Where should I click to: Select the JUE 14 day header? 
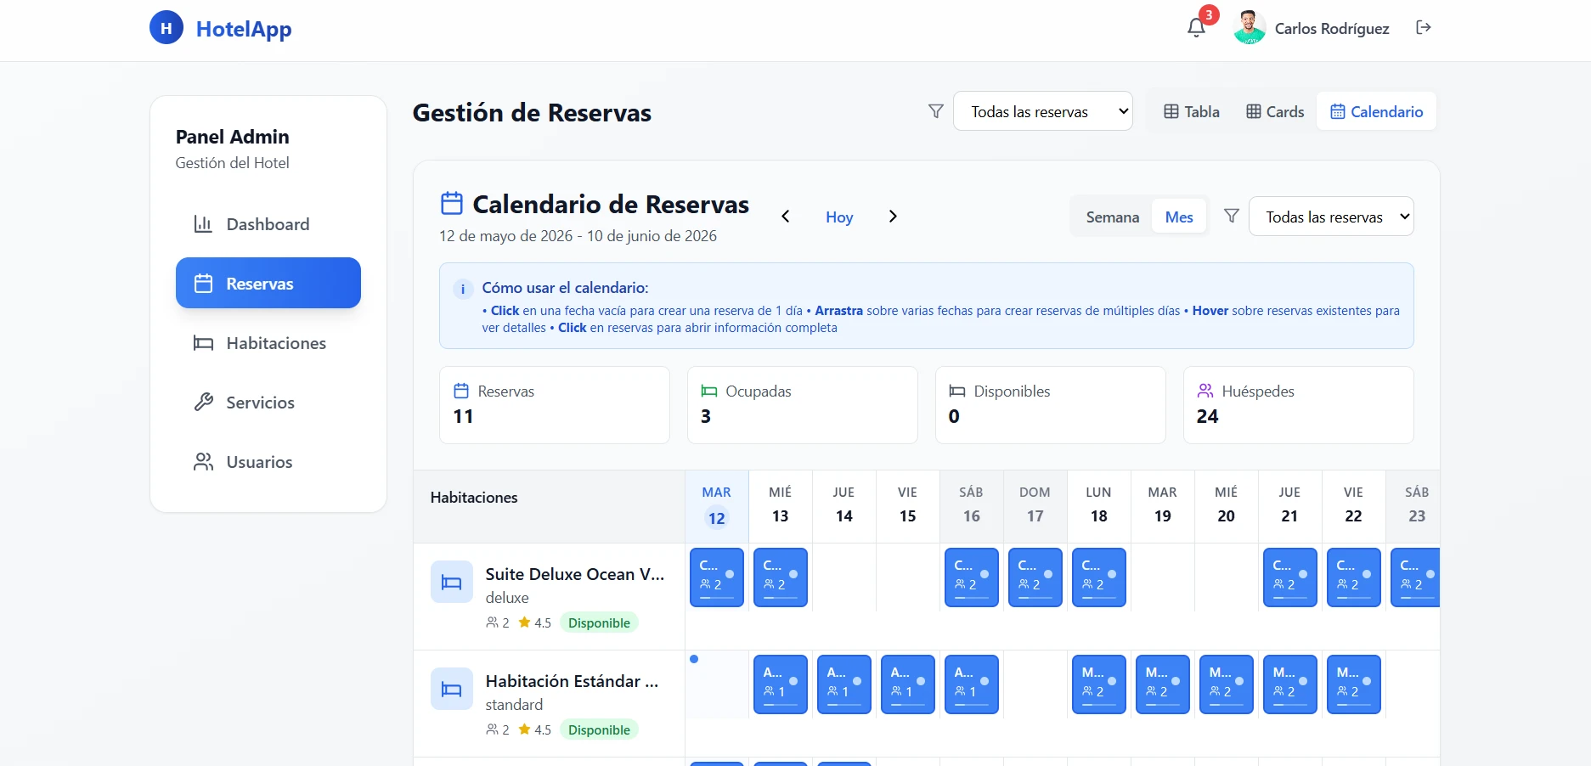click(844, 506)
